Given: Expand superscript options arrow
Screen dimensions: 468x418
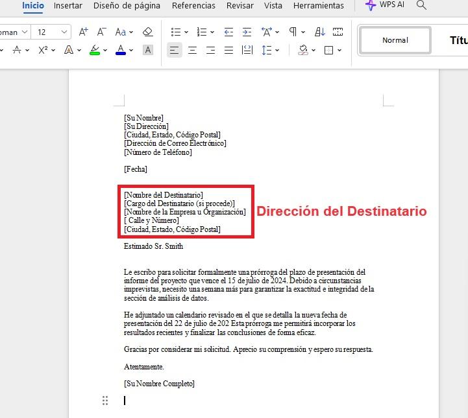Looking at the screenshot, I should 53,51.
